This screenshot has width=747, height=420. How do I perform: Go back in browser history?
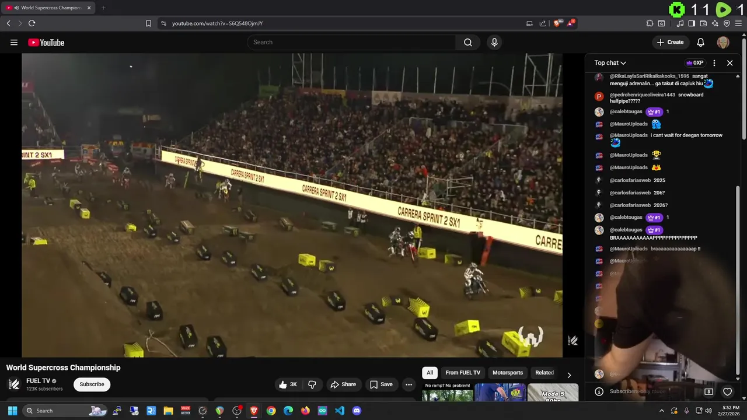click(8, 23)
